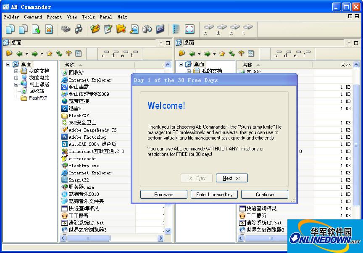Click the network connections toolbar icon

click(x=79, y=29)
